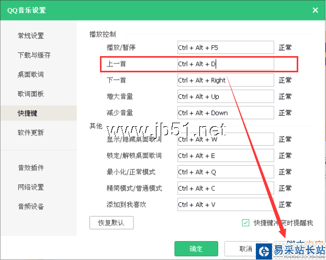Image resolution: width=326 pixels, height=260 pixels.
Task: Click the 上一首 shortcut field
Action: point(226,64)
